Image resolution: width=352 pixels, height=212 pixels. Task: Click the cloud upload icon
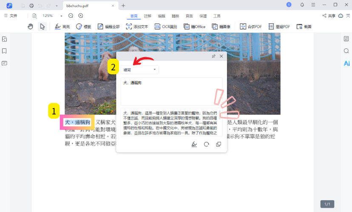tap(341, 16)
